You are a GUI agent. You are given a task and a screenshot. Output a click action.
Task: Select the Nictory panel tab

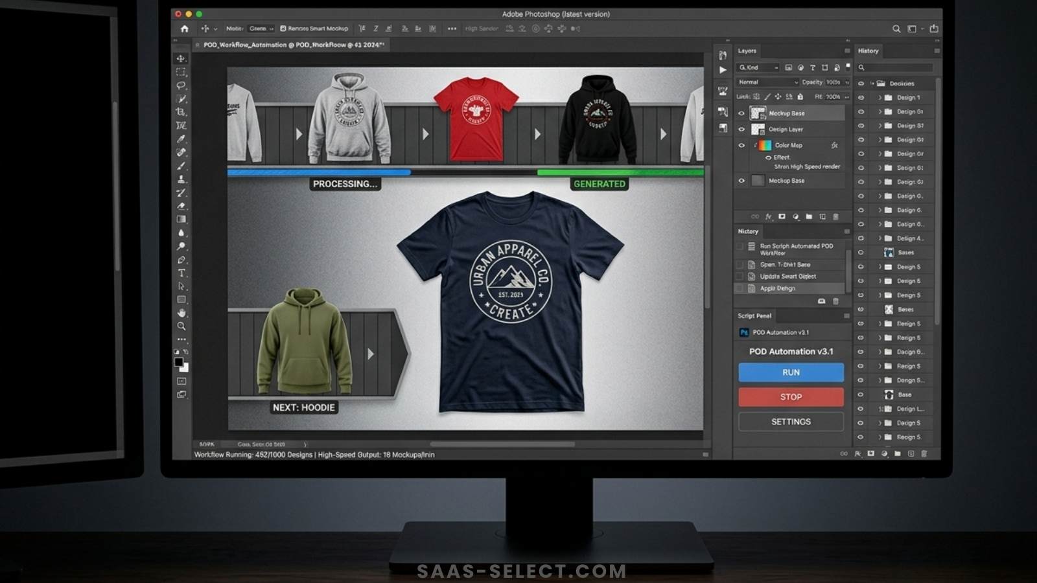tap(748, 231)
